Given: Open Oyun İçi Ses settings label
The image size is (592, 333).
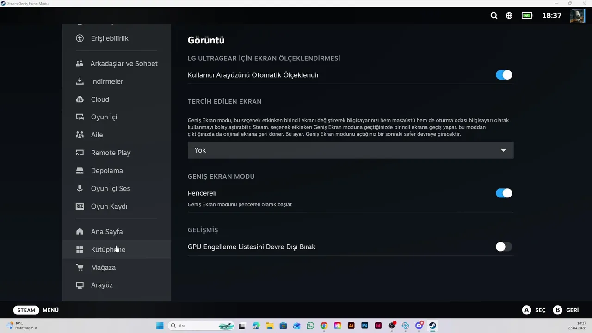Looking at the screenshot, I should (111, 188).
